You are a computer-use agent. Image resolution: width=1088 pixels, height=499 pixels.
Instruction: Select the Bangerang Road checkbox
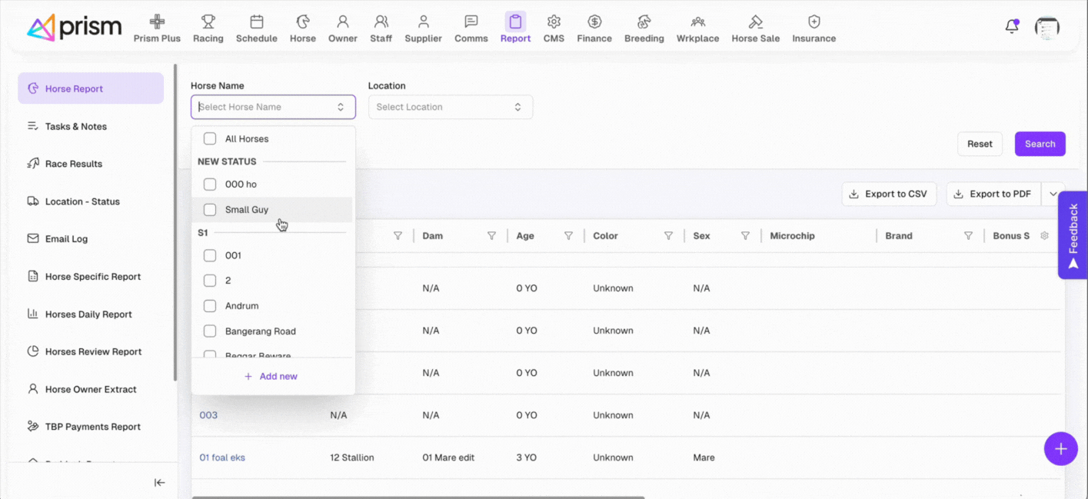coord(210,331)
